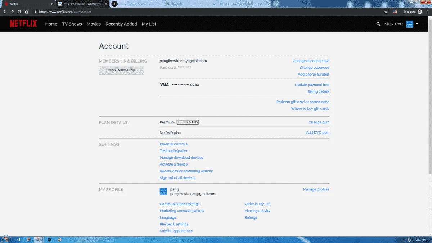Viewport: 432px width, 243px height.
Task: Click the US flag extension icon
Action: 395,12
